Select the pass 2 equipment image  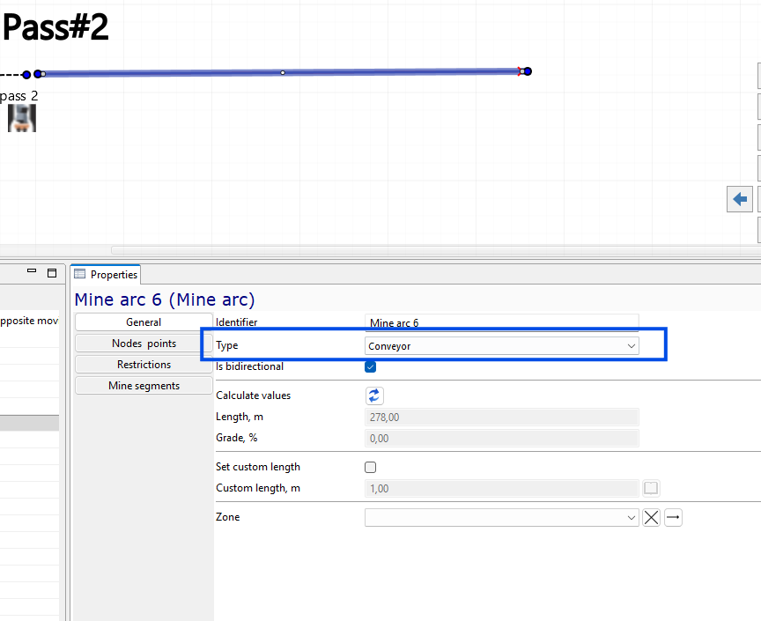click(x=22, y=118)
